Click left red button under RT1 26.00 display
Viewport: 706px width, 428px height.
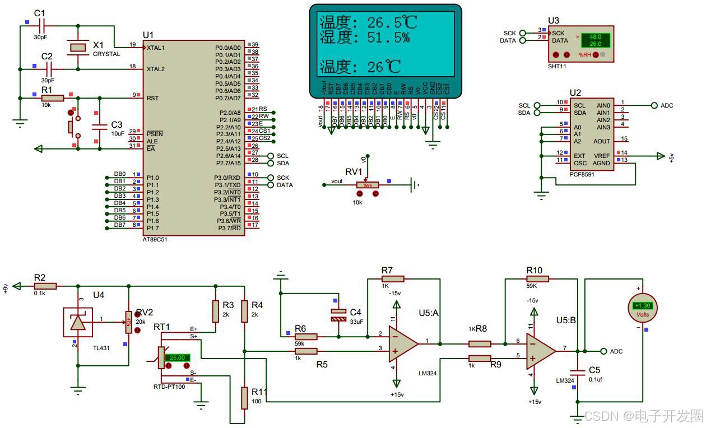click(x=168, y=366)
